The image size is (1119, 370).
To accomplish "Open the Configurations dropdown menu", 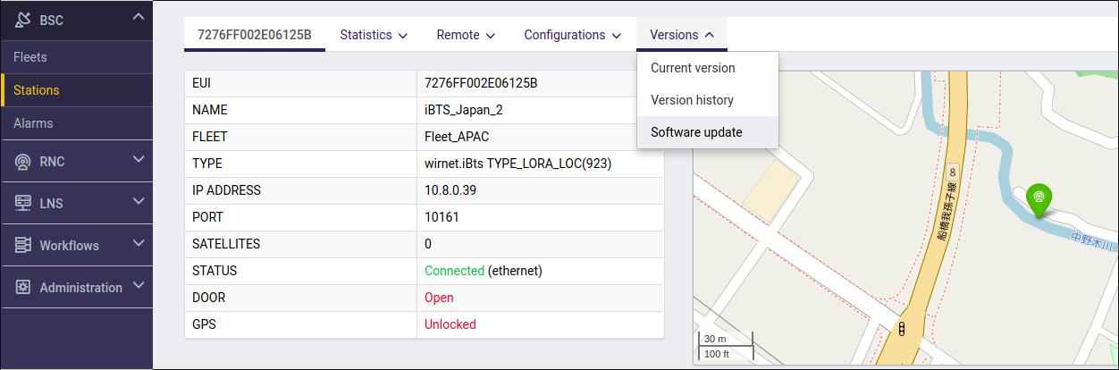I will point(572,35).
